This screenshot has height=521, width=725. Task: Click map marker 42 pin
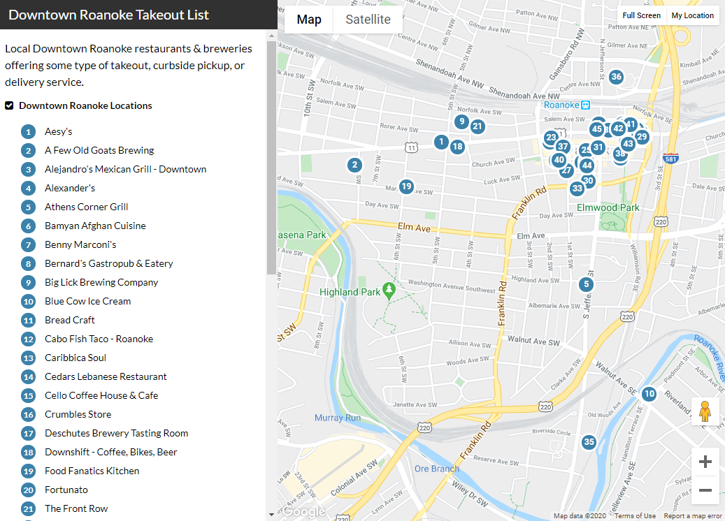pyautogui.click(x=618, y=129)
